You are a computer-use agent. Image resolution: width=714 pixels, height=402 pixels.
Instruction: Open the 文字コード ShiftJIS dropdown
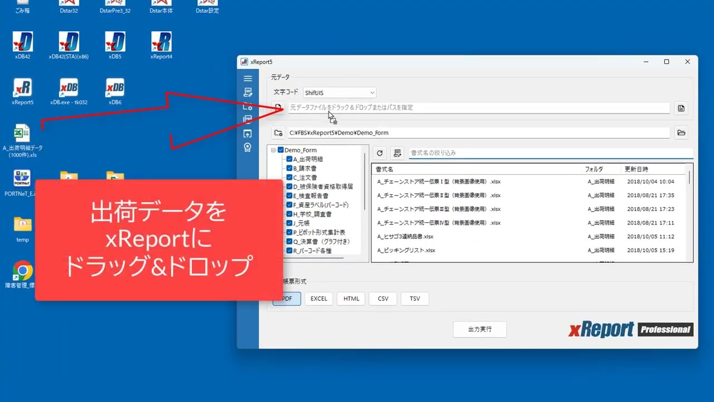[x=340, y=93]
